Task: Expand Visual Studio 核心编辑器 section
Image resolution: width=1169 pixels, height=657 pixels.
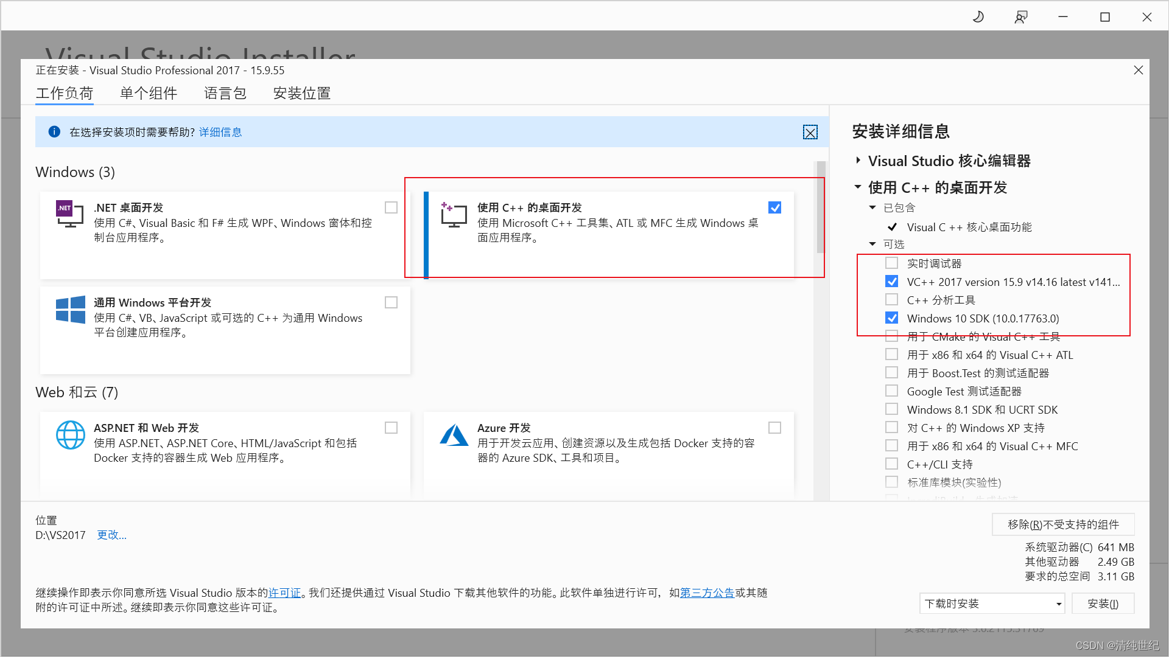Action: (858, 161)
